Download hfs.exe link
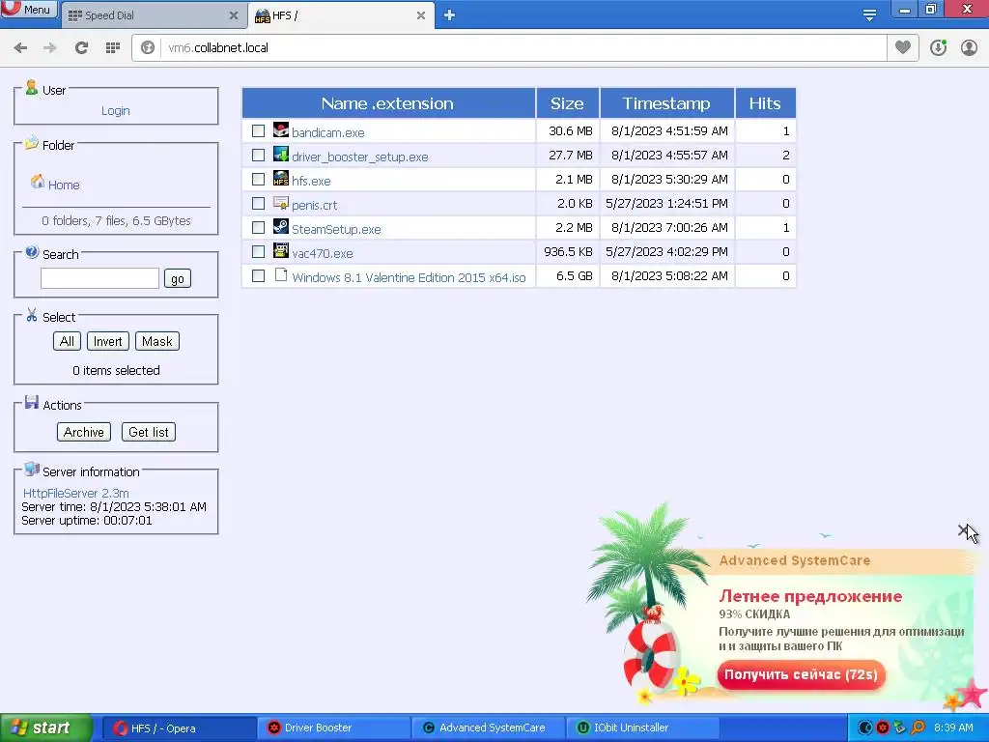This screenshot has width=989, height=742. click(x=311, y=181)
